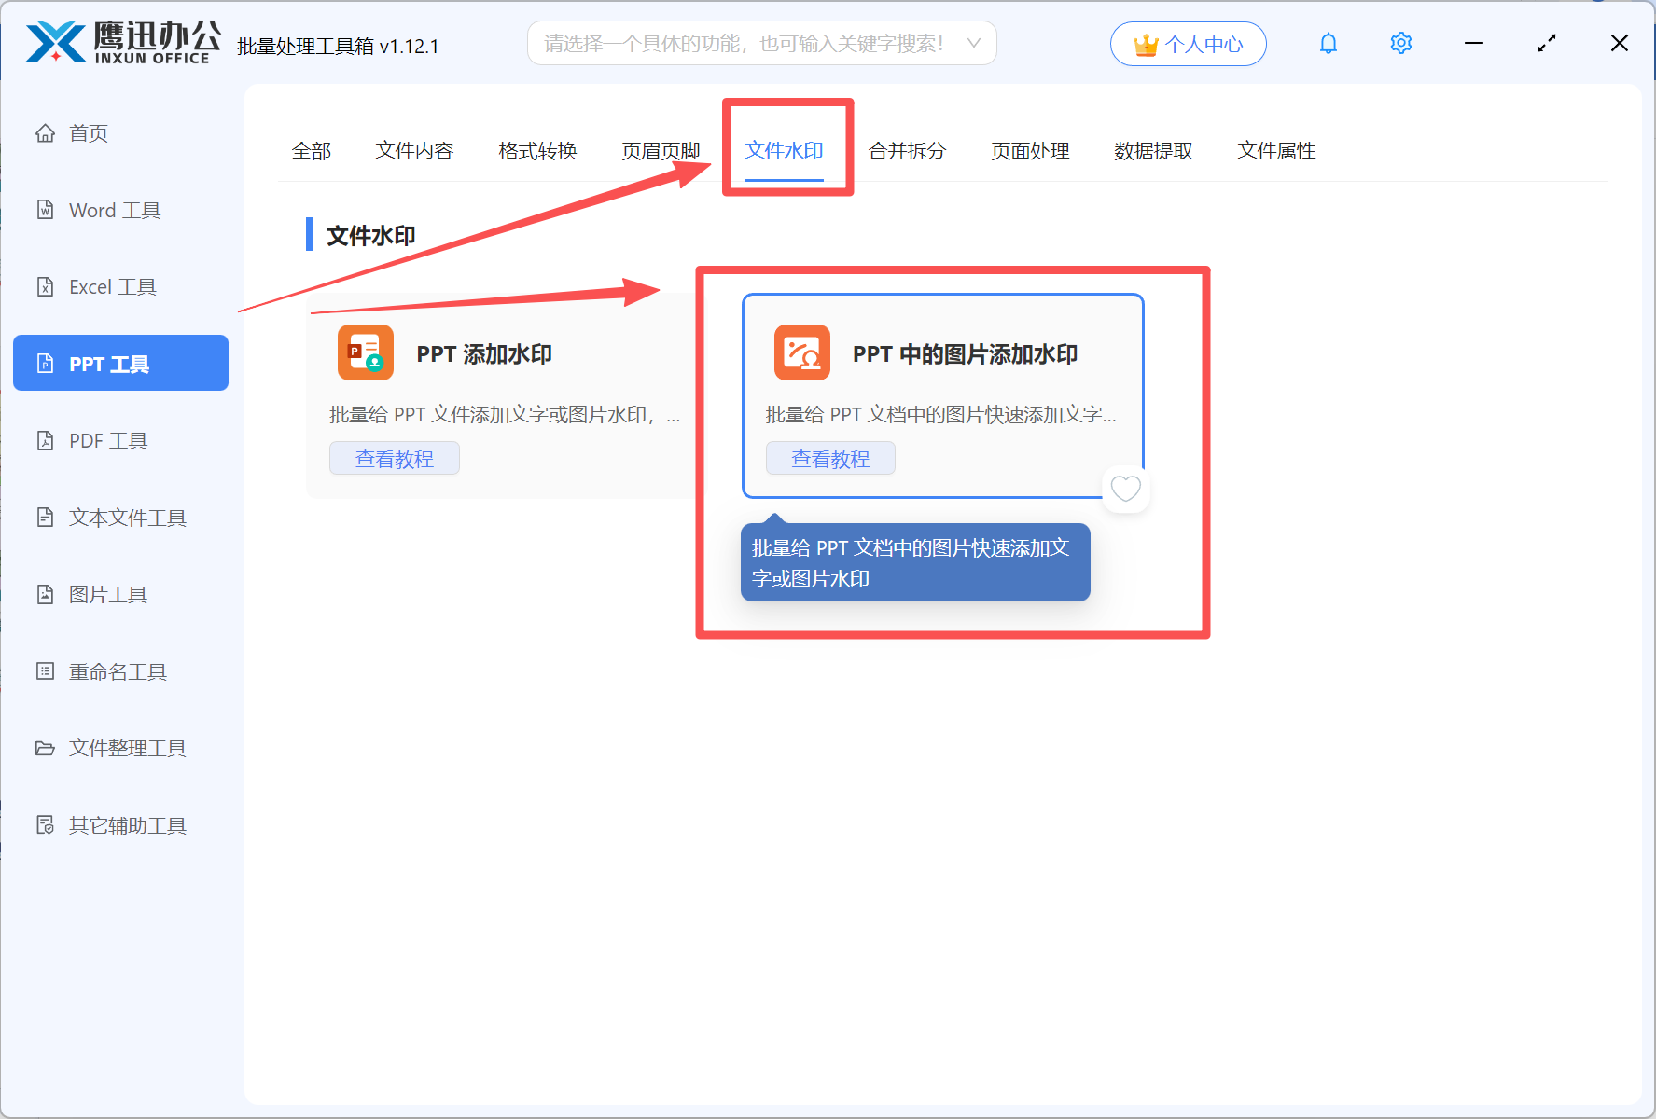Select the 文件属性 tab
This screenshot has width=1656, height=1119.
[x=1276, y=150]
